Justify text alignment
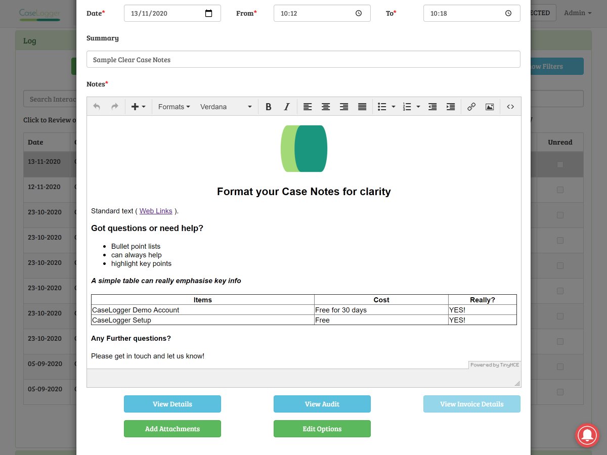The image size is (607, 455). tap(362, 107)
